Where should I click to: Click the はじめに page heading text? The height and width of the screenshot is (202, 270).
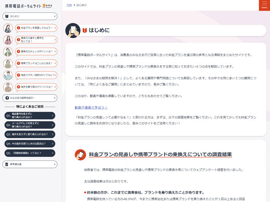[99, 31]
